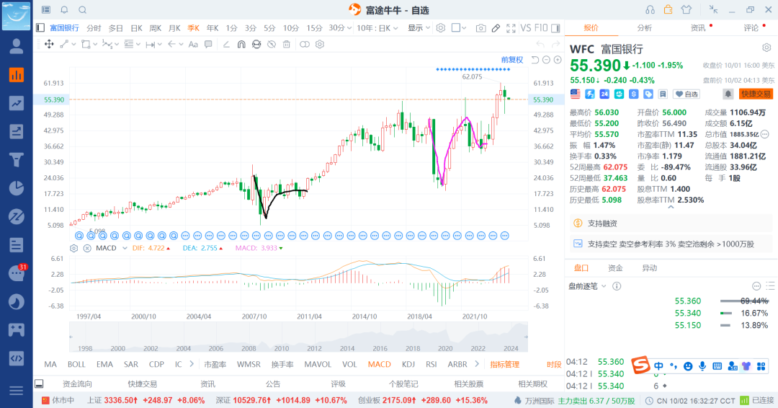Screen dimensions: 778x408
Task: Click the Sogou input method S icon
Action: click(x=640, y=365)
